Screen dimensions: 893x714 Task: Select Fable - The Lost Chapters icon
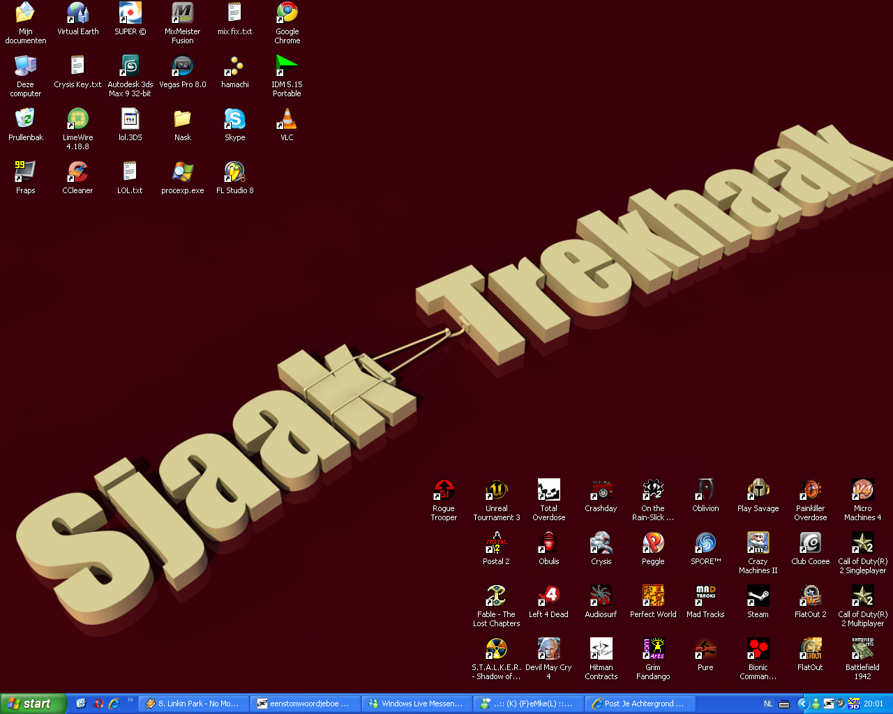[497, 595]
